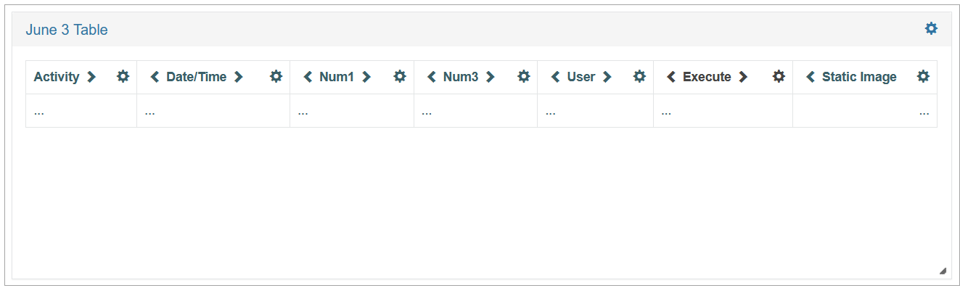This screenshot has height=288, width=960.
Task: Click the June 3 Table title link
Action: (67, 30)
